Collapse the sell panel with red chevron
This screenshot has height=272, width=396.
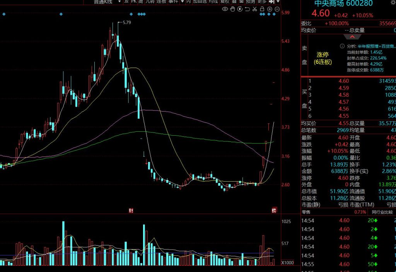352,37
